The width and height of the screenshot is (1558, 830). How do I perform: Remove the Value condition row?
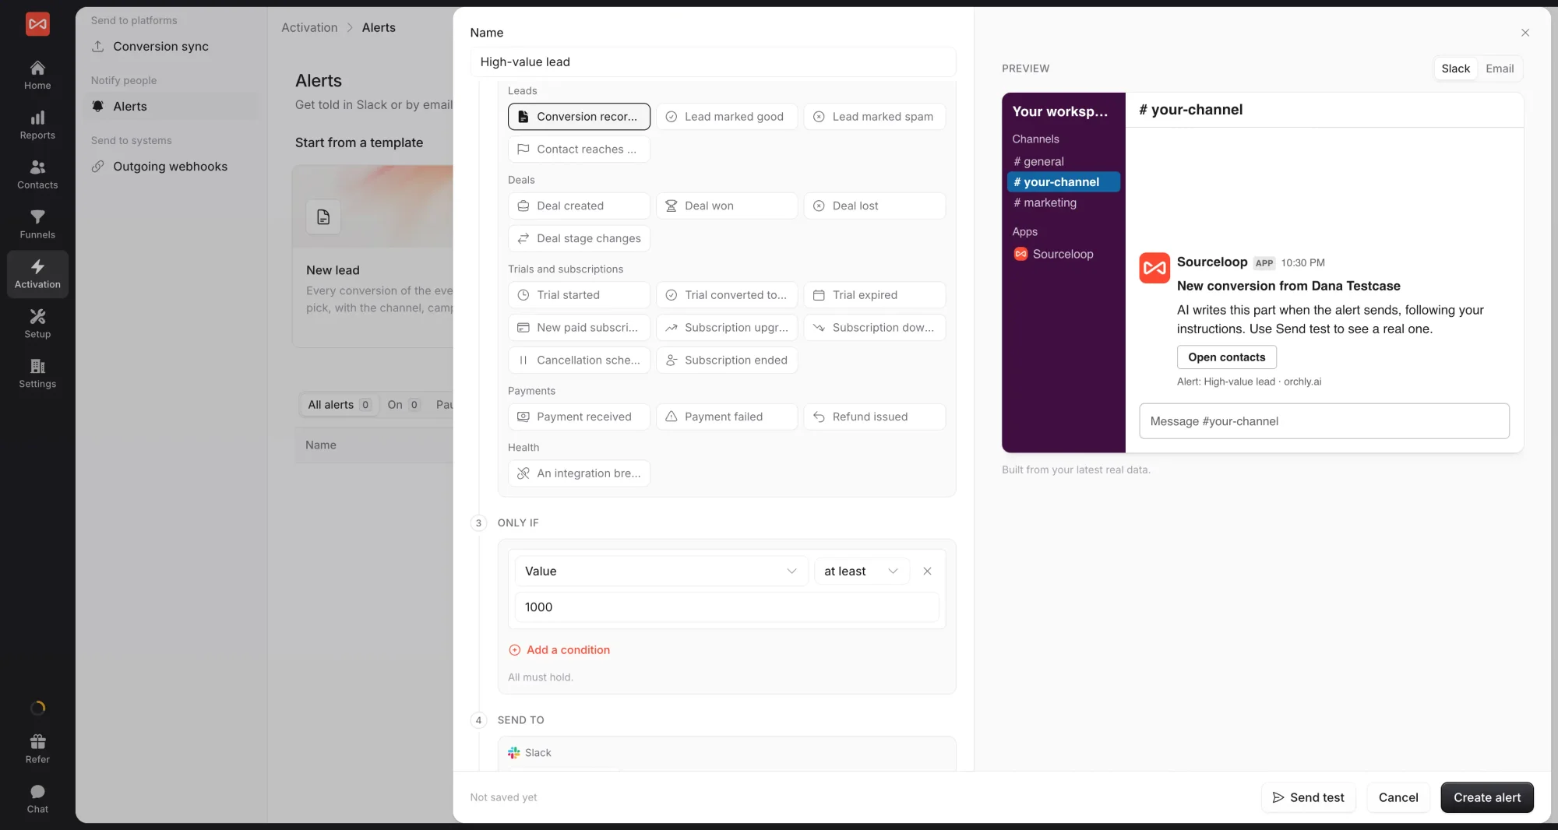coord(927,571)
